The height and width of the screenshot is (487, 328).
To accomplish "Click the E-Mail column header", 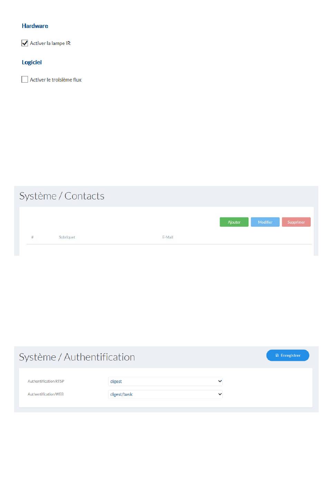I will [x=168, y=237].
